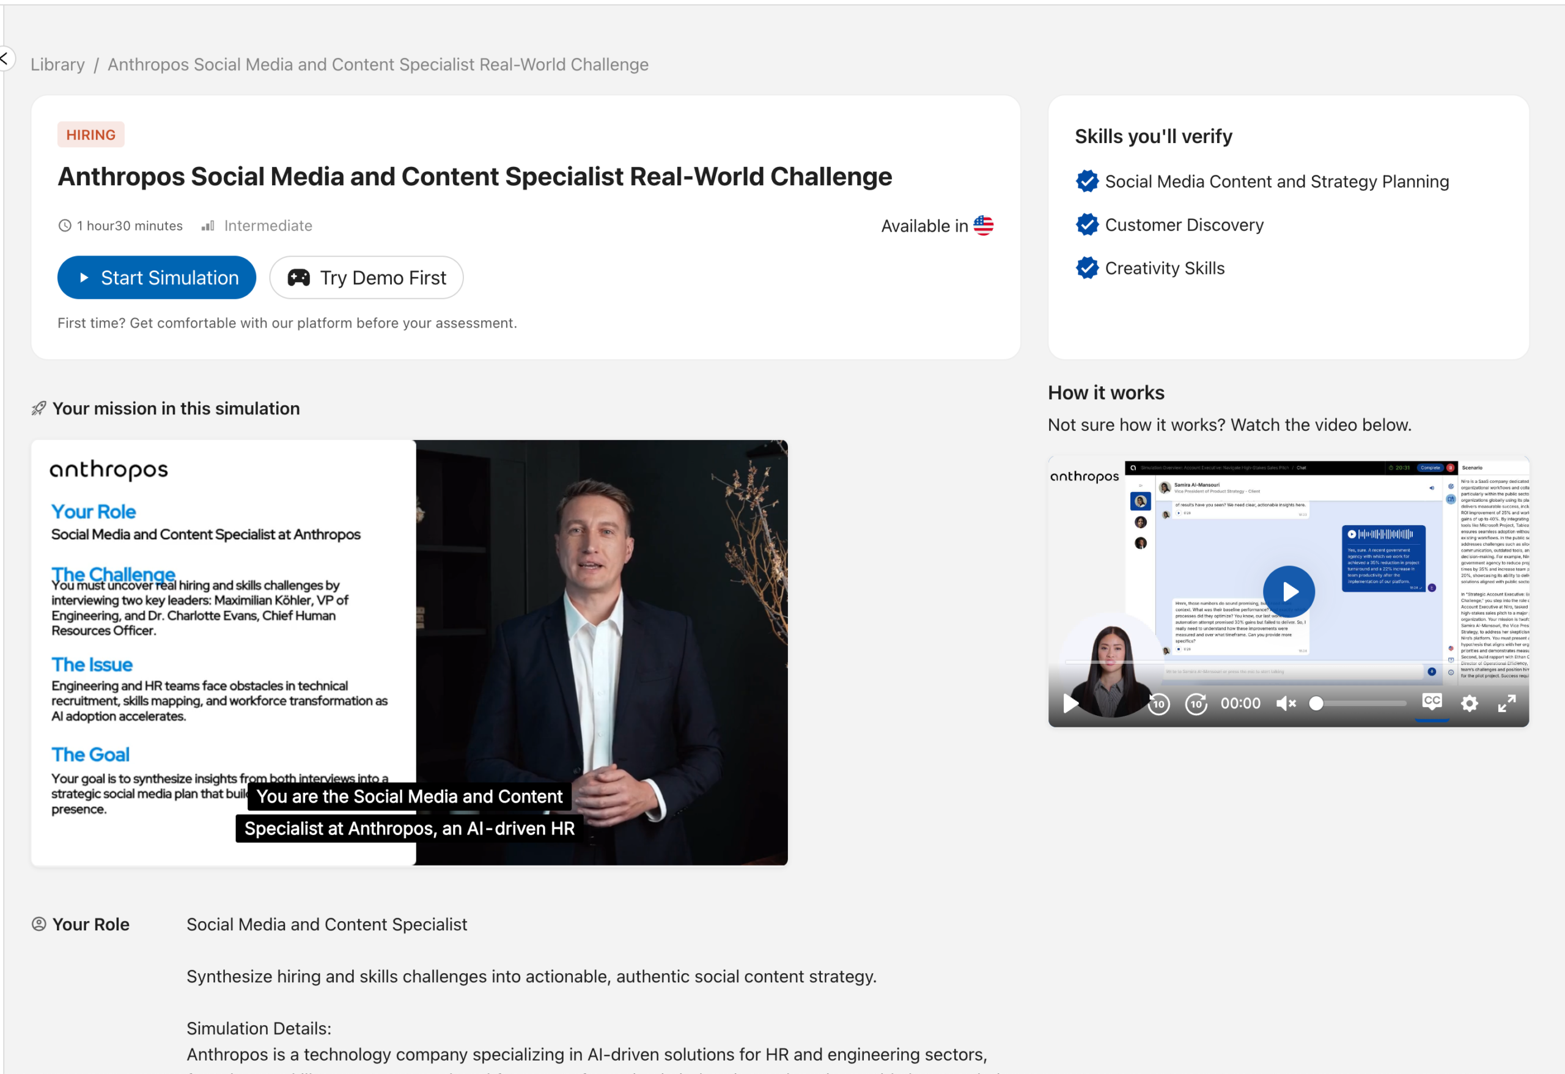
Task: Click the 'First time? Get comfortable' hint text
Action: pos(287,323)
